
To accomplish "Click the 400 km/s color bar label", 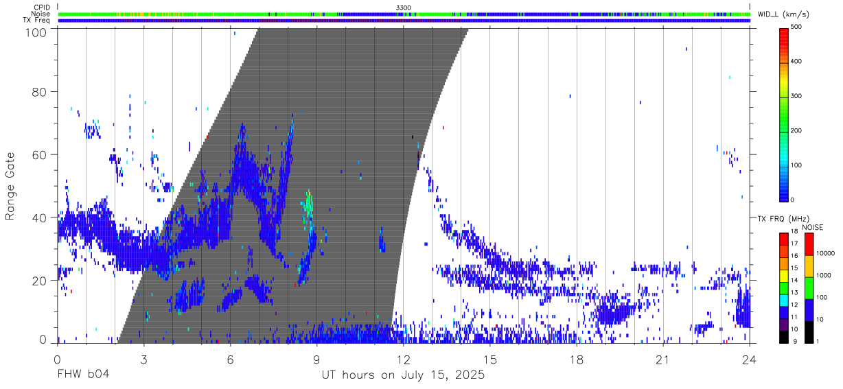I will pyautogui.click(x=797, y=62).
